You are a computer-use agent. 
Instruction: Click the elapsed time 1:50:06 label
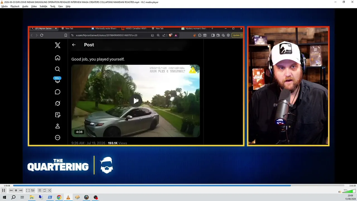coord(7,186)
